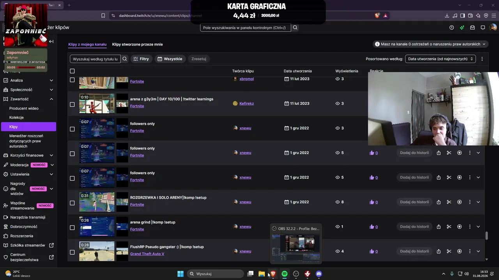Click the Filtry button
The height and width of the screenshot is (280, 499).
click(x=141, y=59)
